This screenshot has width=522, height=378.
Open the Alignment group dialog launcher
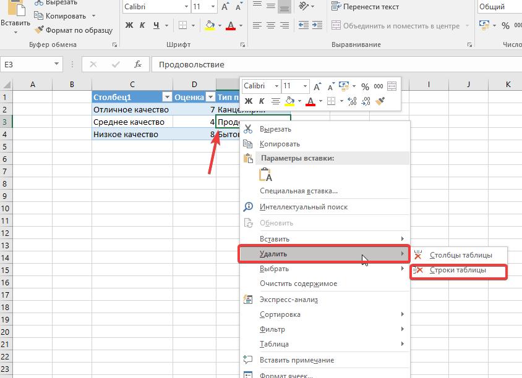(x=469, y=44)
